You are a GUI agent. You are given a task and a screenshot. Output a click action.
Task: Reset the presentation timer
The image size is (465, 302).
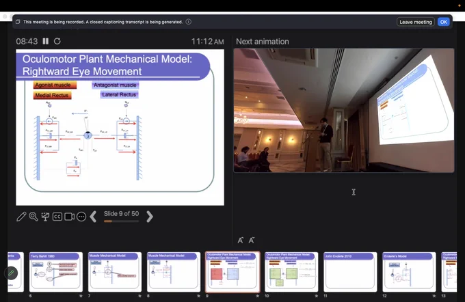[x=57, y=41]
